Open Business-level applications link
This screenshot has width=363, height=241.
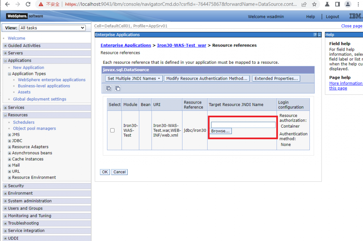(x=44, y=86)
